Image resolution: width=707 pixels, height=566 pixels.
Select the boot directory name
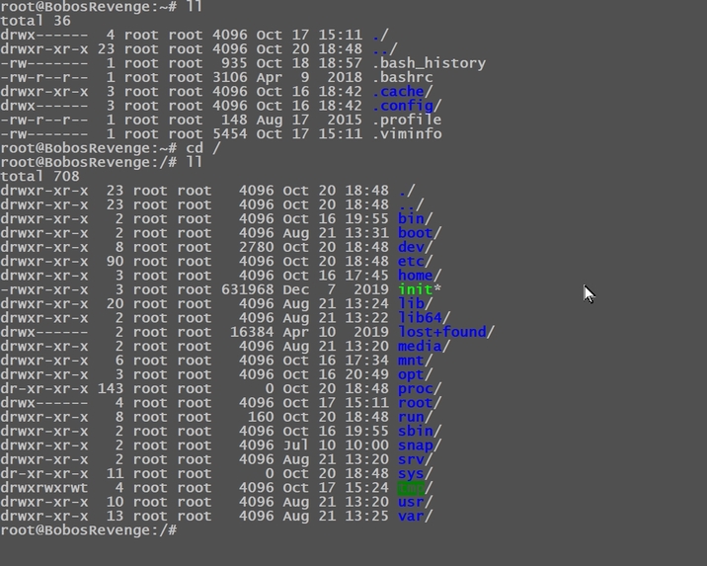pyautogui.click(x=415, y=233)
